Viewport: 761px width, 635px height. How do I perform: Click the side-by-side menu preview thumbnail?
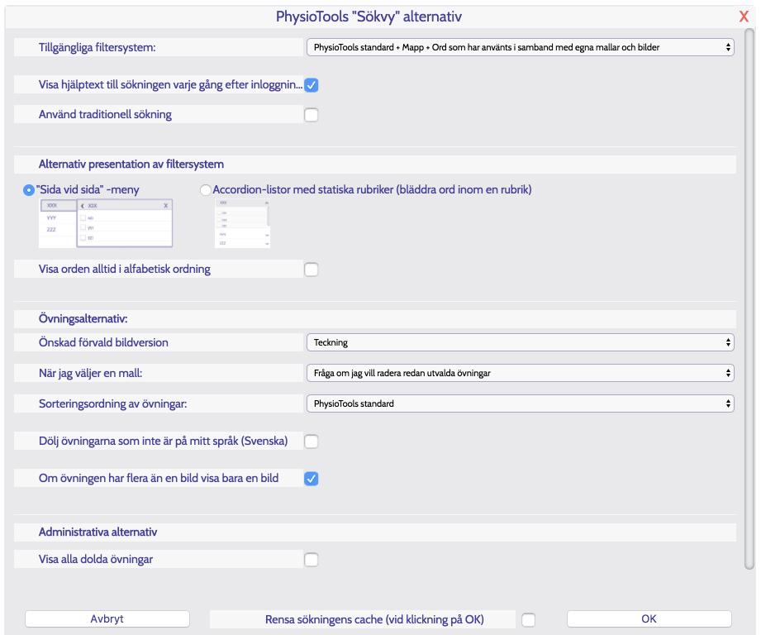click(106, 223)
